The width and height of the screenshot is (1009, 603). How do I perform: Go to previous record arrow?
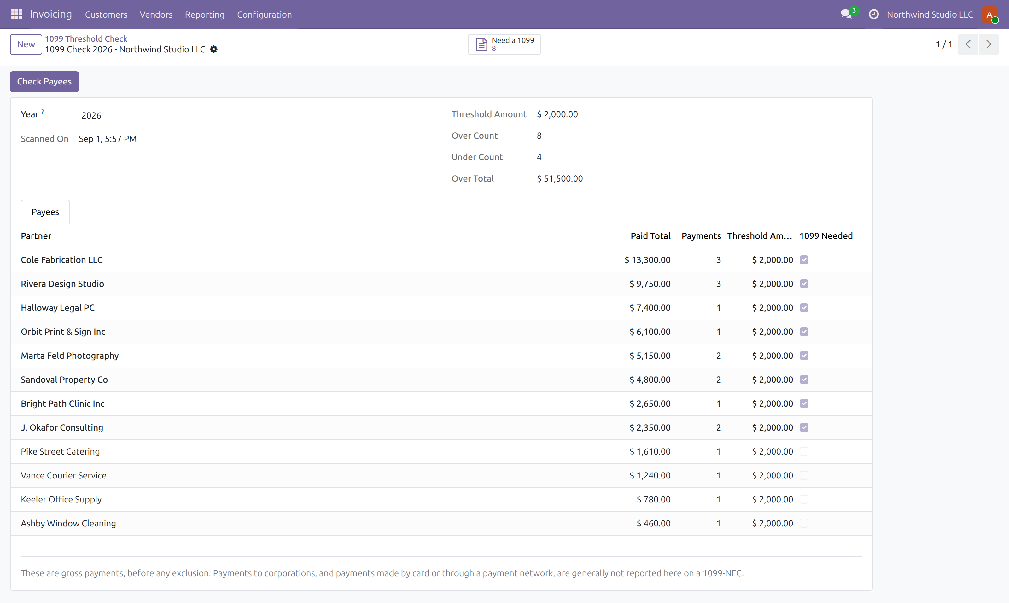pos(968,44)
